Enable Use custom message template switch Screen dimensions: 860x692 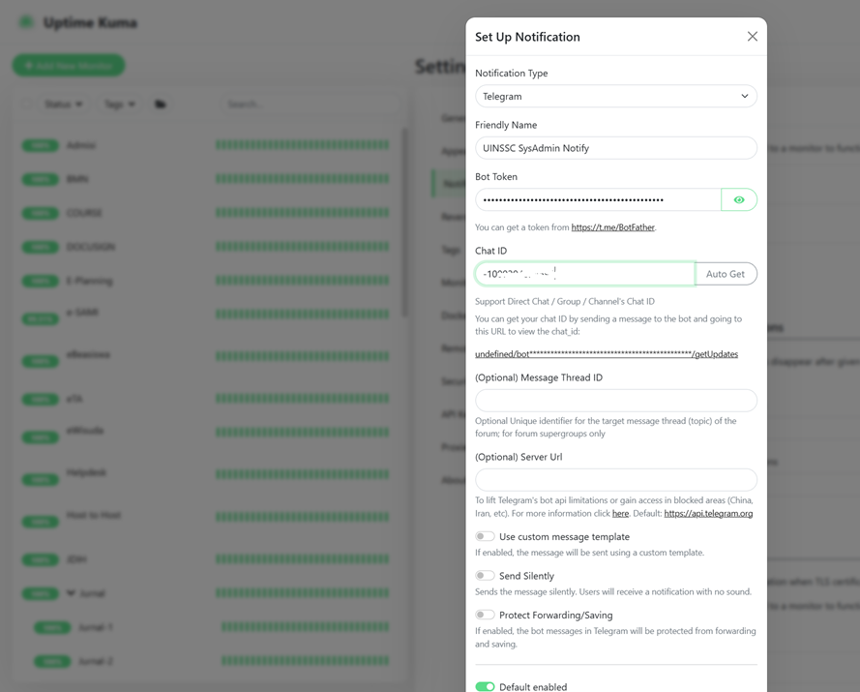click(485, 536)
